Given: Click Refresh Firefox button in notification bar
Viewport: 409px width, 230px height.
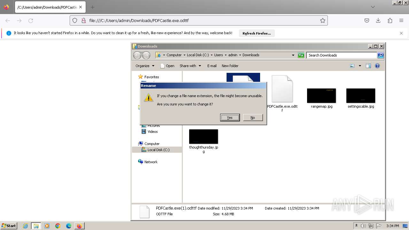Looking at the screenshot, I should [257, 33].
